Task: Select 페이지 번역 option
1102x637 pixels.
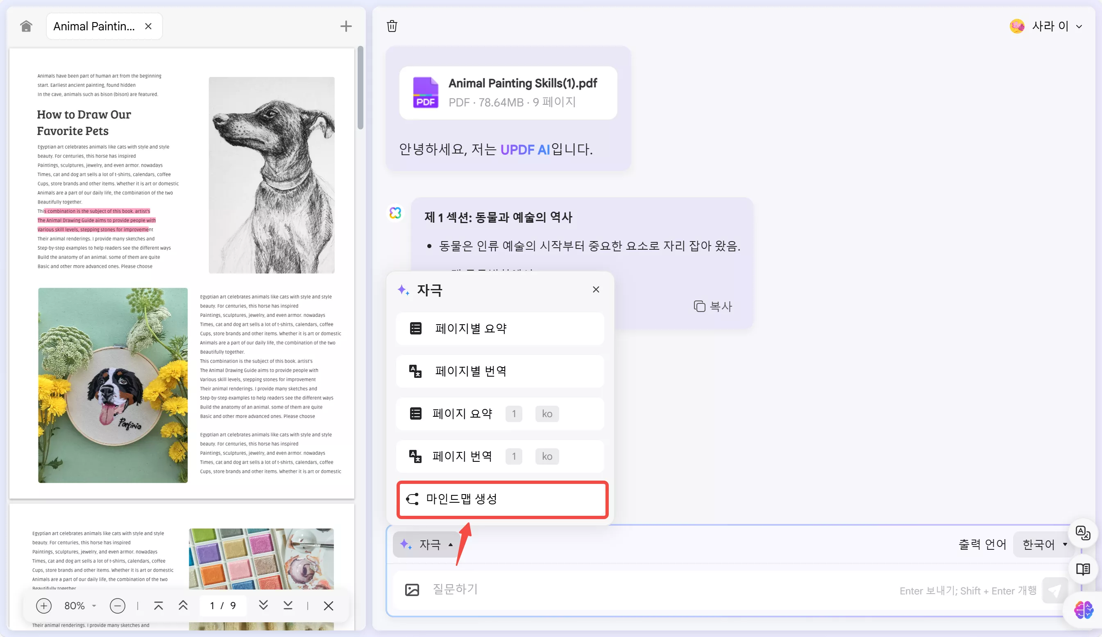Action: pyautogui.click(x=500, y=456)
